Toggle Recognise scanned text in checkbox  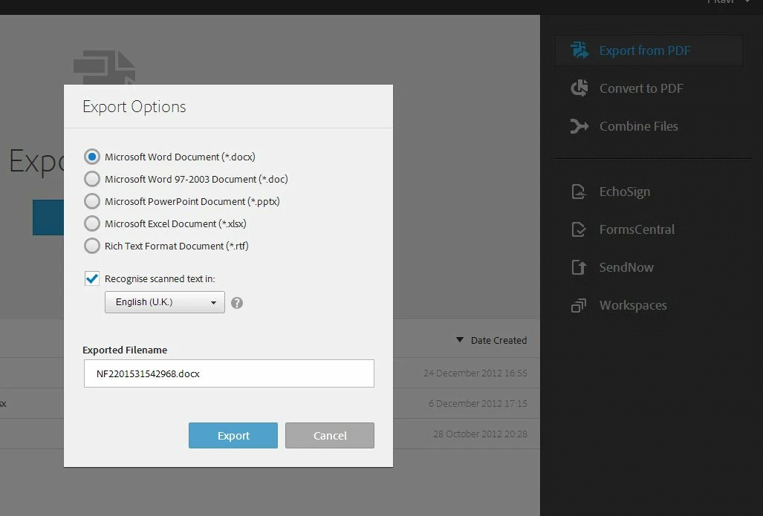(92, 278)
